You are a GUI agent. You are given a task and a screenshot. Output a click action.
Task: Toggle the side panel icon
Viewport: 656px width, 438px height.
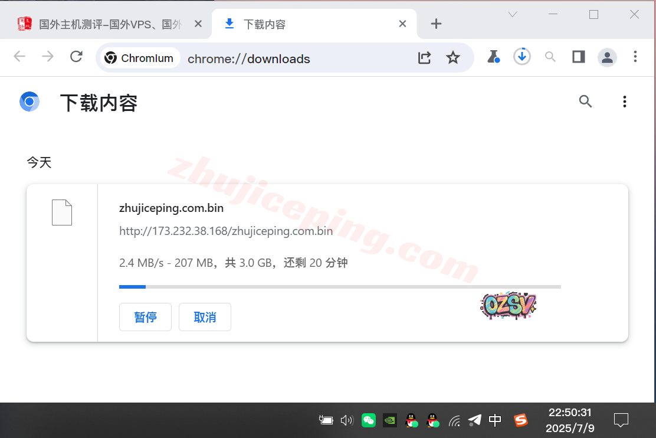click(578, 57)
